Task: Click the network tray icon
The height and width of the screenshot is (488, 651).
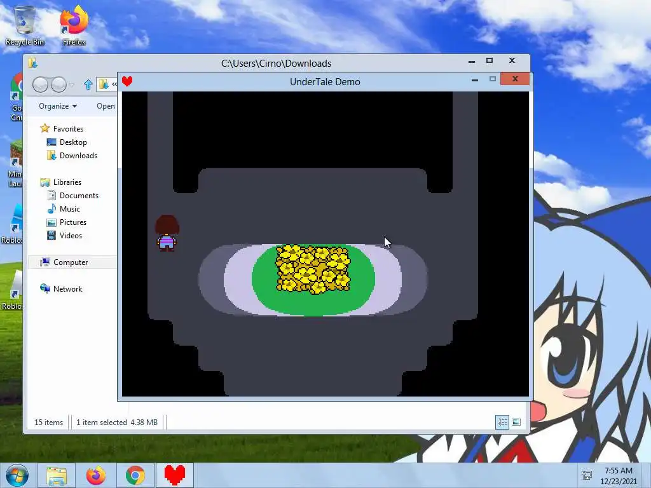Action: coord(587,475)
